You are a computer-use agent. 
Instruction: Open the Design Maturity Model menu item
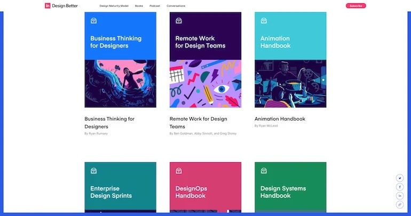(114, 6)
